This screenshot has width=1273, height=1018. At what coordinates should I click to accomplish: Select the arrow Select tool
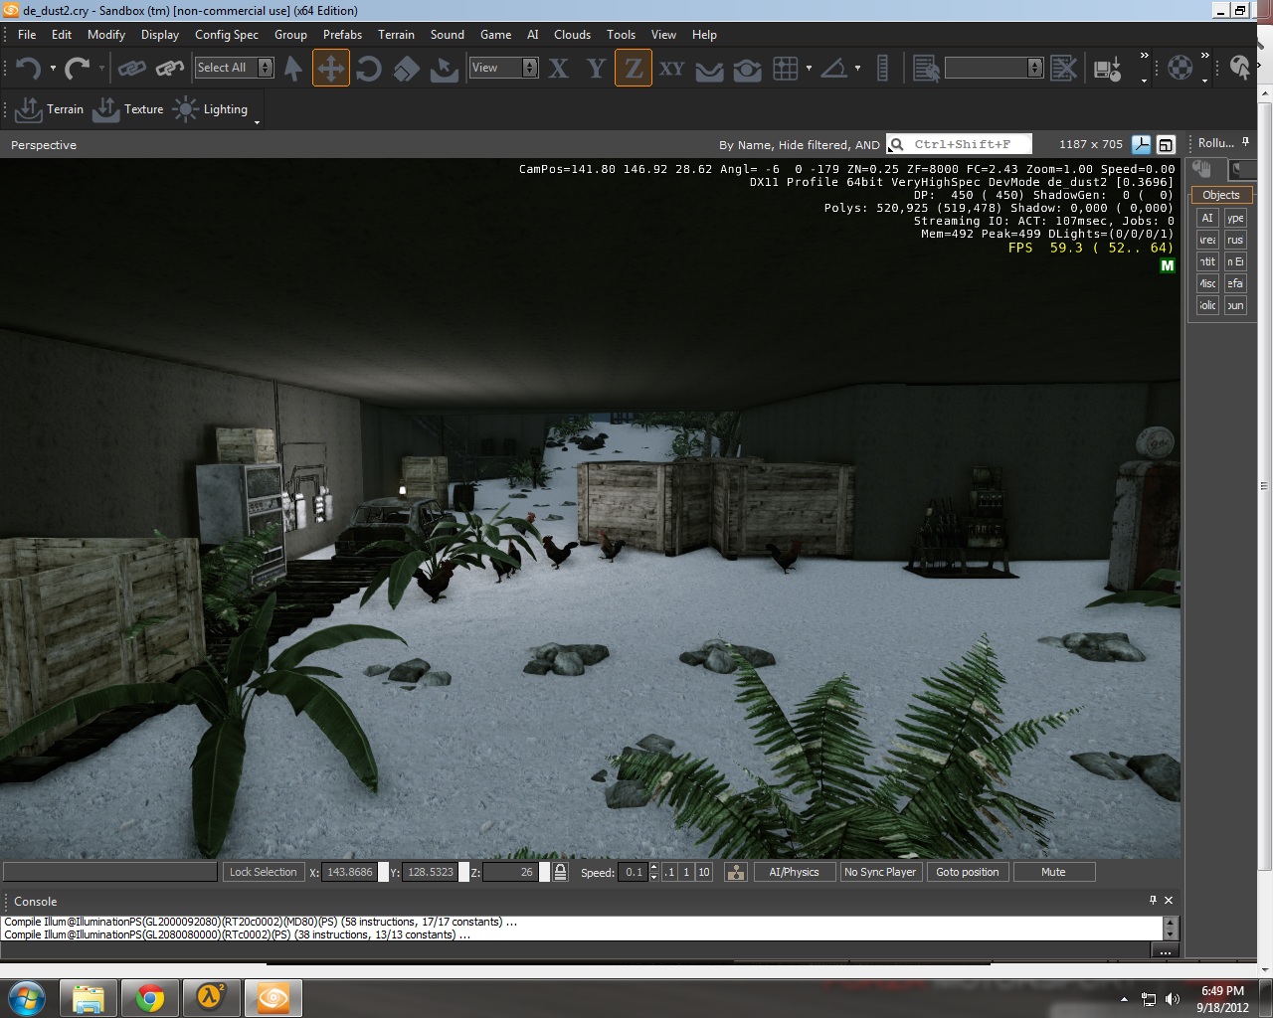(x=293, y=69)
